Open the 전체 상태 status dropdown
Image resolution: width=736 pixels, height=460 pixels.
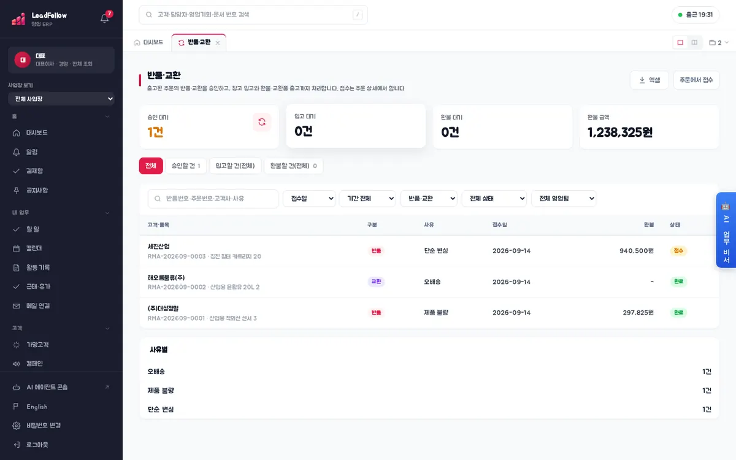pyautogui.click(x=494, y=199)
